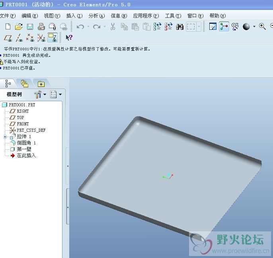Viewport: 273px width, 258px height.
Task: Open model tree show dropdown
Action: click(x=60, y=94)
